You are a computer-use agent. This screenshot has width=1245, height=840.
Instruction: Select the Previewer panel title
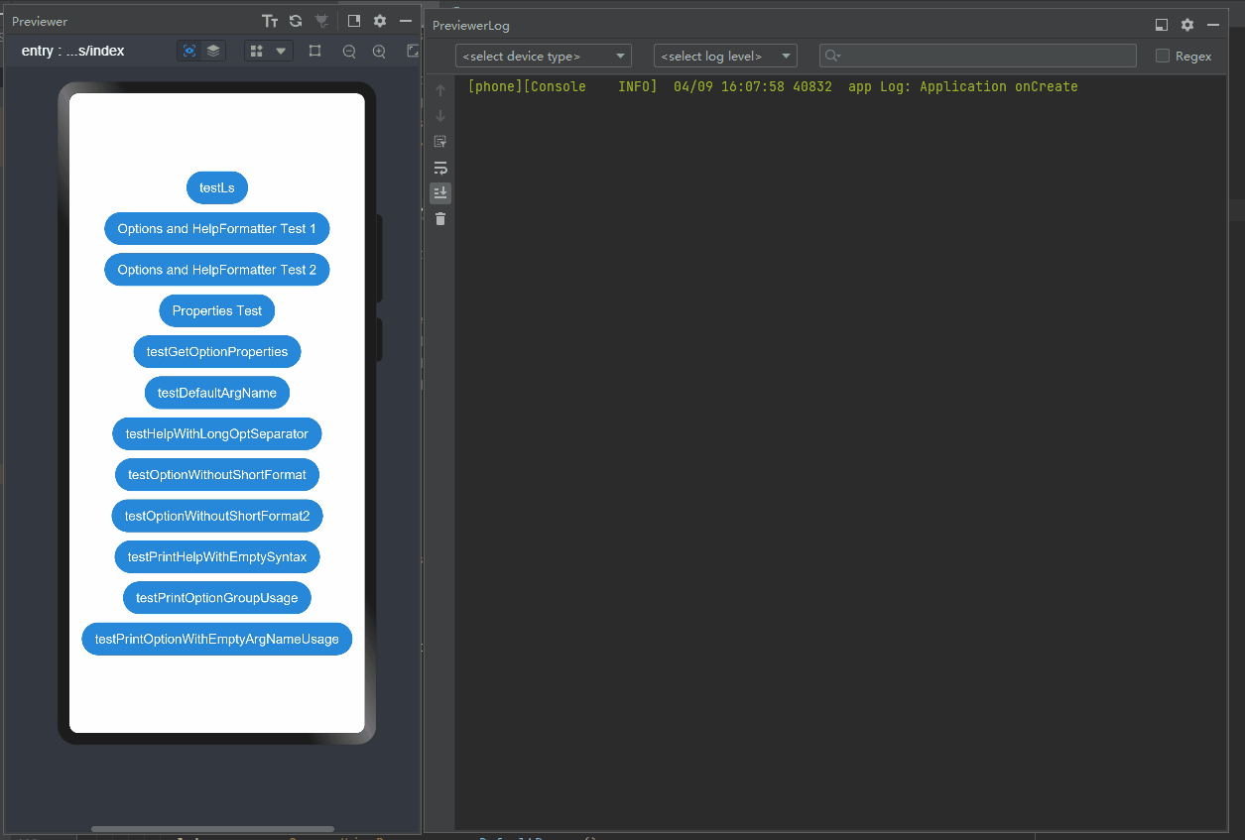point(40,21)
